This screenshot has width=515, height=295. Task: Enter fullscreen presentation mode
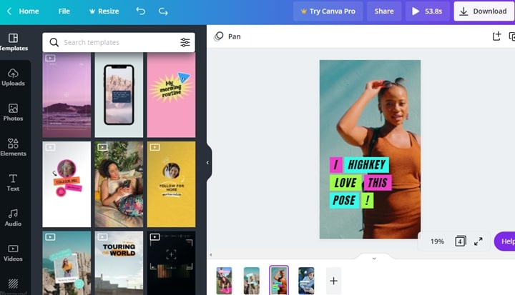tap(479, 241)
